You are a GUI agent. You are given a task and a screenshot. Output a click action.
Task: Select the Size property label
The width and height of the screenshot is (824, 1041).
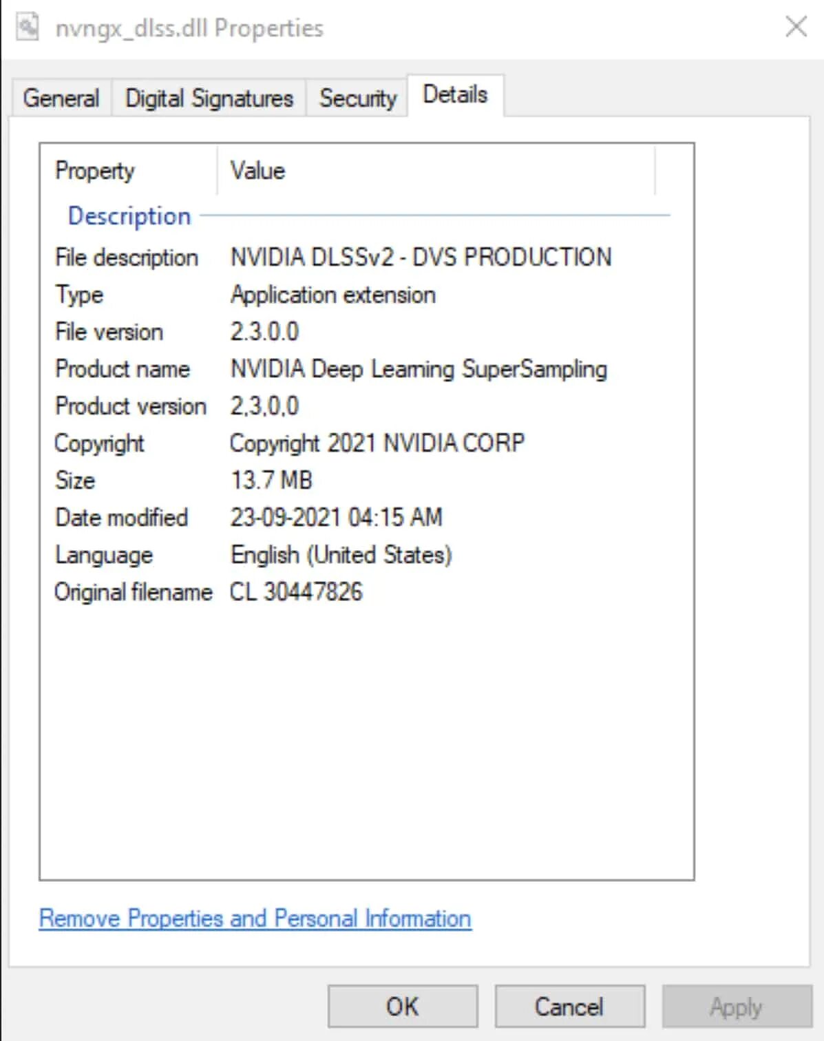pos(75,480)
